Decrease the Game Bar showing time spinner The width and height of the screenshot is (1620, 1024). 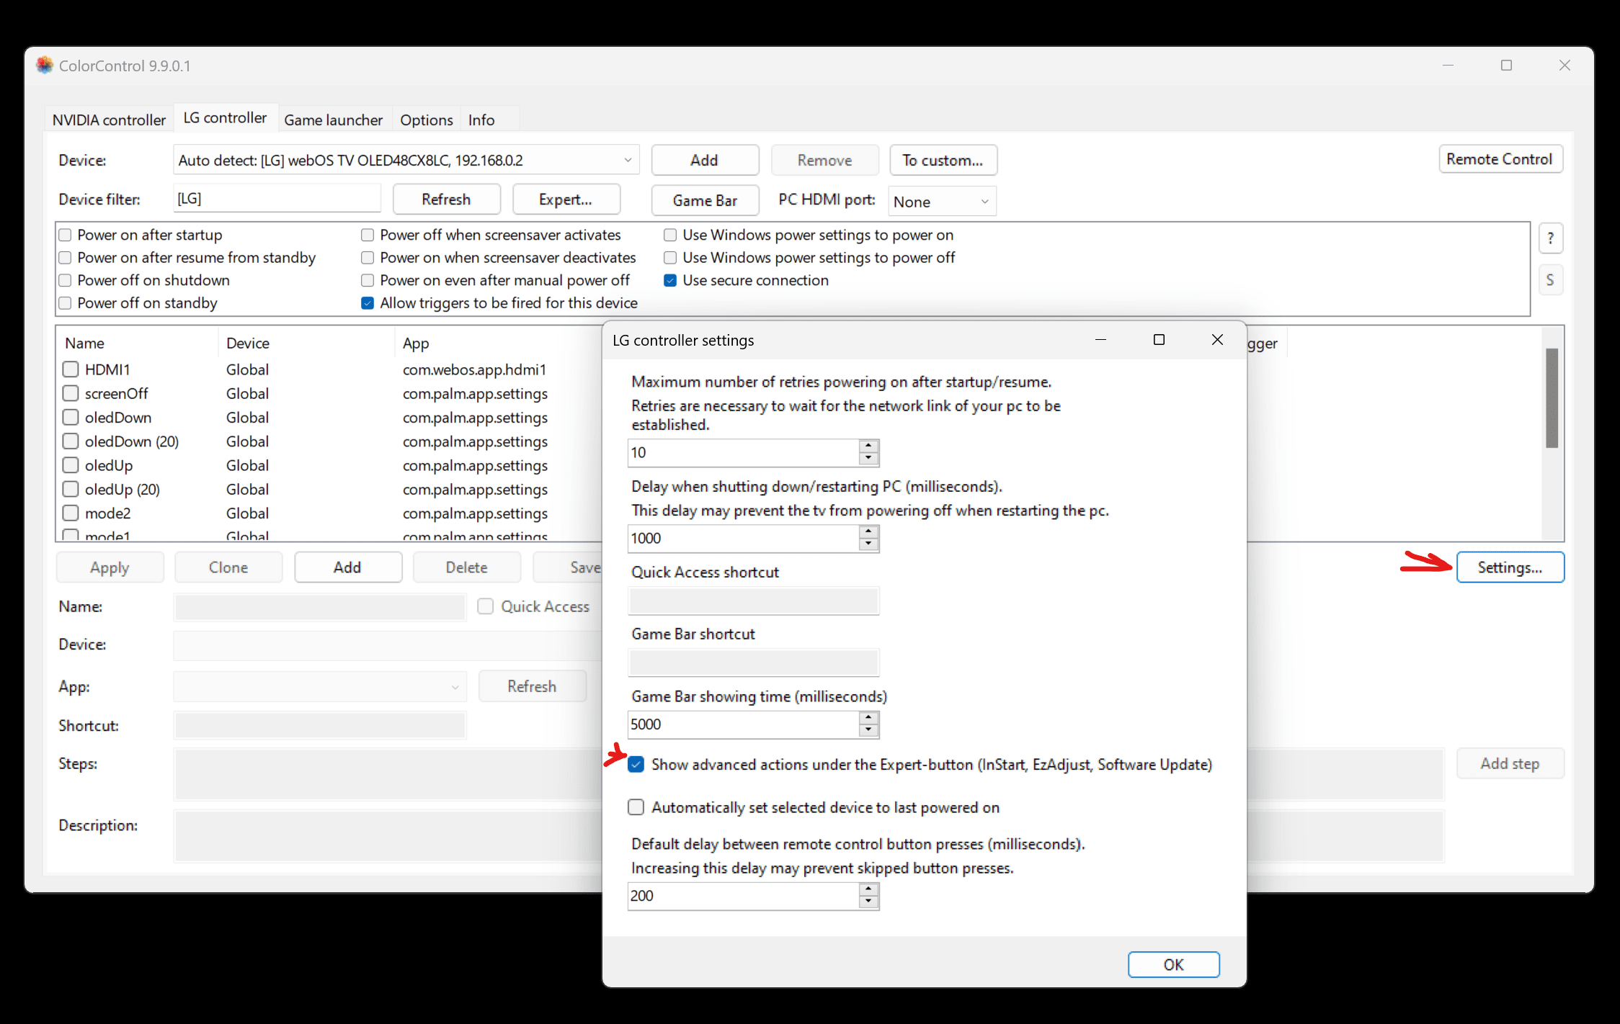coord(868,730)
